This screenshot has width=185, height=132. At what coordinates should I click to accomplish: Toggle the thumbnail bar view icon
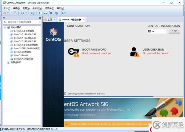[x=46, y=13]
